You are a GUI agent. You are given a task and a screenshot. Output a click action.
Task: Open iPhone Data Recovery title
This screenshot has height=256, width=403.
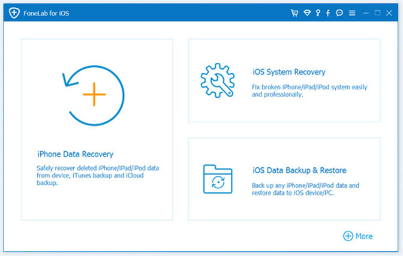click(76, 154)
